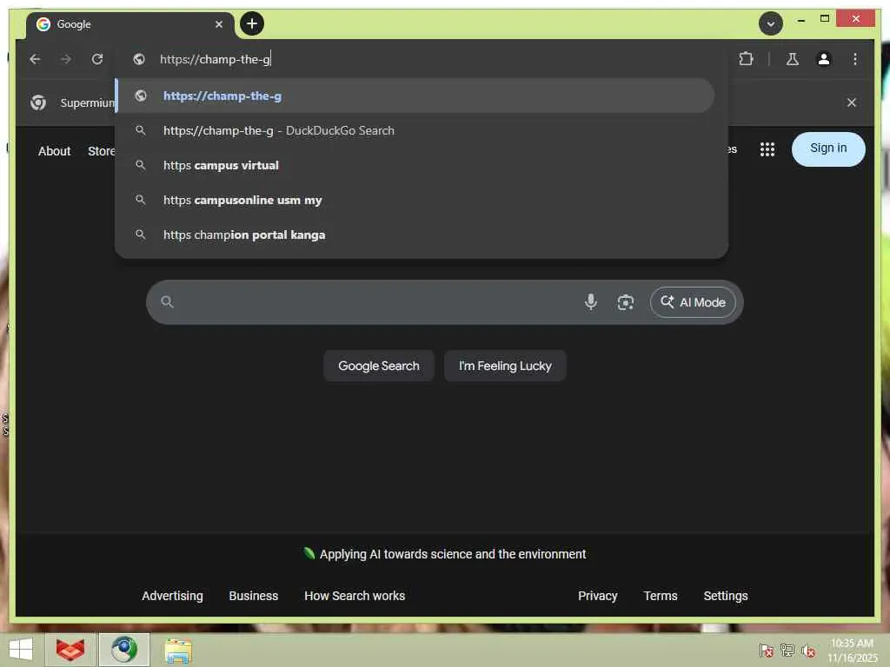Screen dimensions: 890x667
Task: Click the browser Back arrow
Action: coord(35,59)
